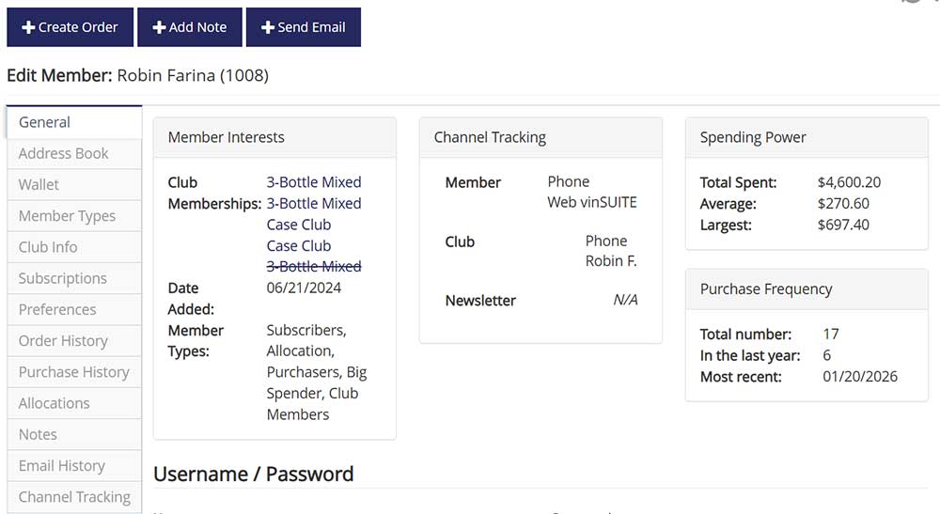Screen dimensions: 940x514
Task: Open the Channel Tracking sidebar tab
Action: tap(74, 496)
